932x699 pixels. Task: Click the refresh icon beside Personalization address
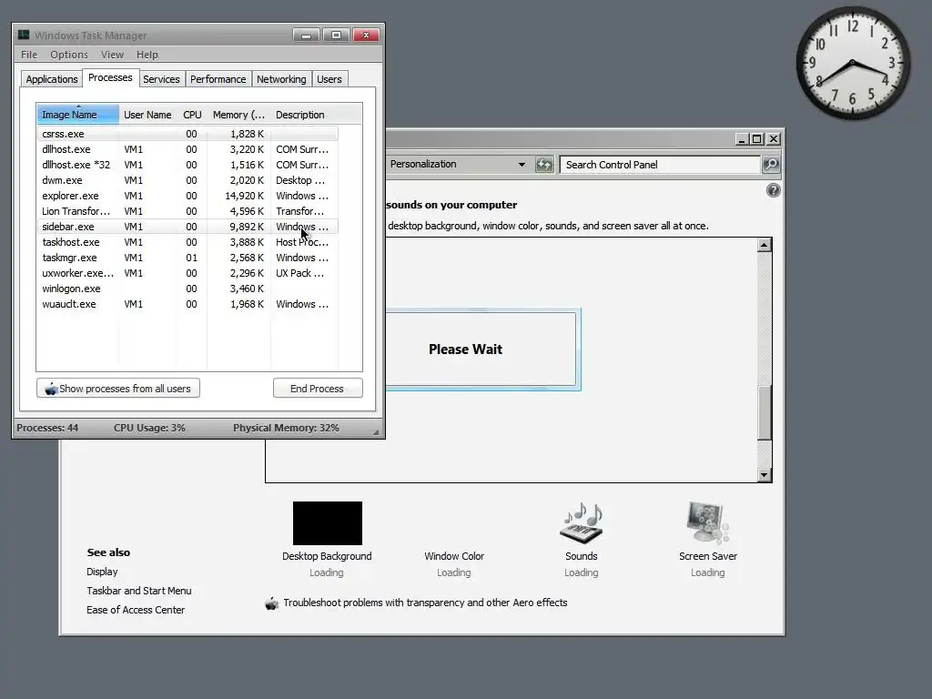pyautogui.click(x=544, y=165)
